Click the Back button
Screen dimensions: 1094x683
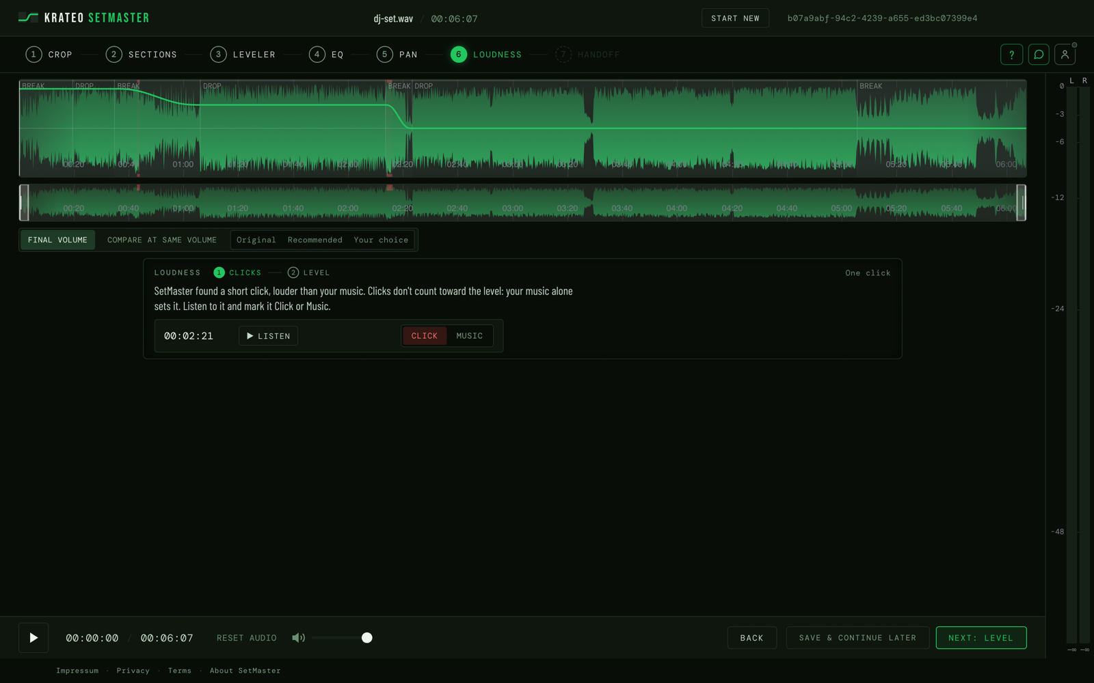coord(751,638)
